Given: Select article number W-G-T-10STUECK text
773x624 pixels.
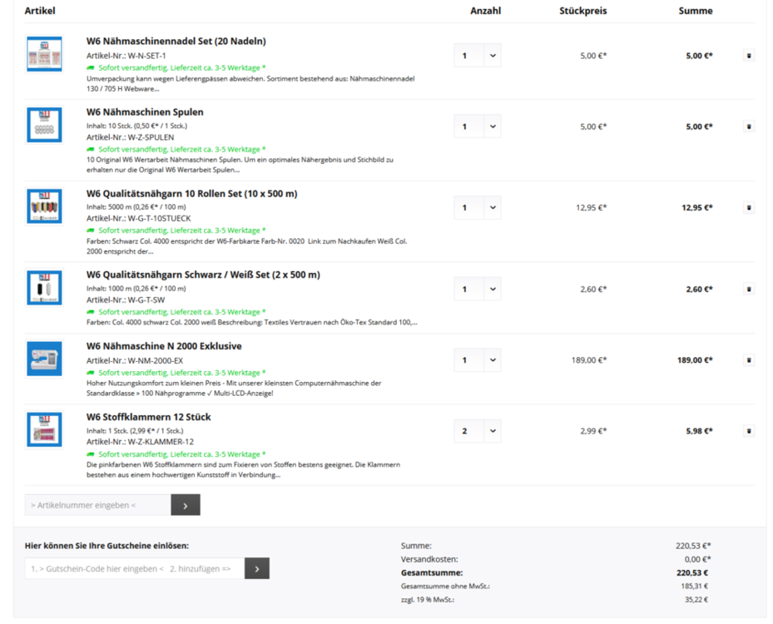Looking at the screenshot, I should click(159, 218).
